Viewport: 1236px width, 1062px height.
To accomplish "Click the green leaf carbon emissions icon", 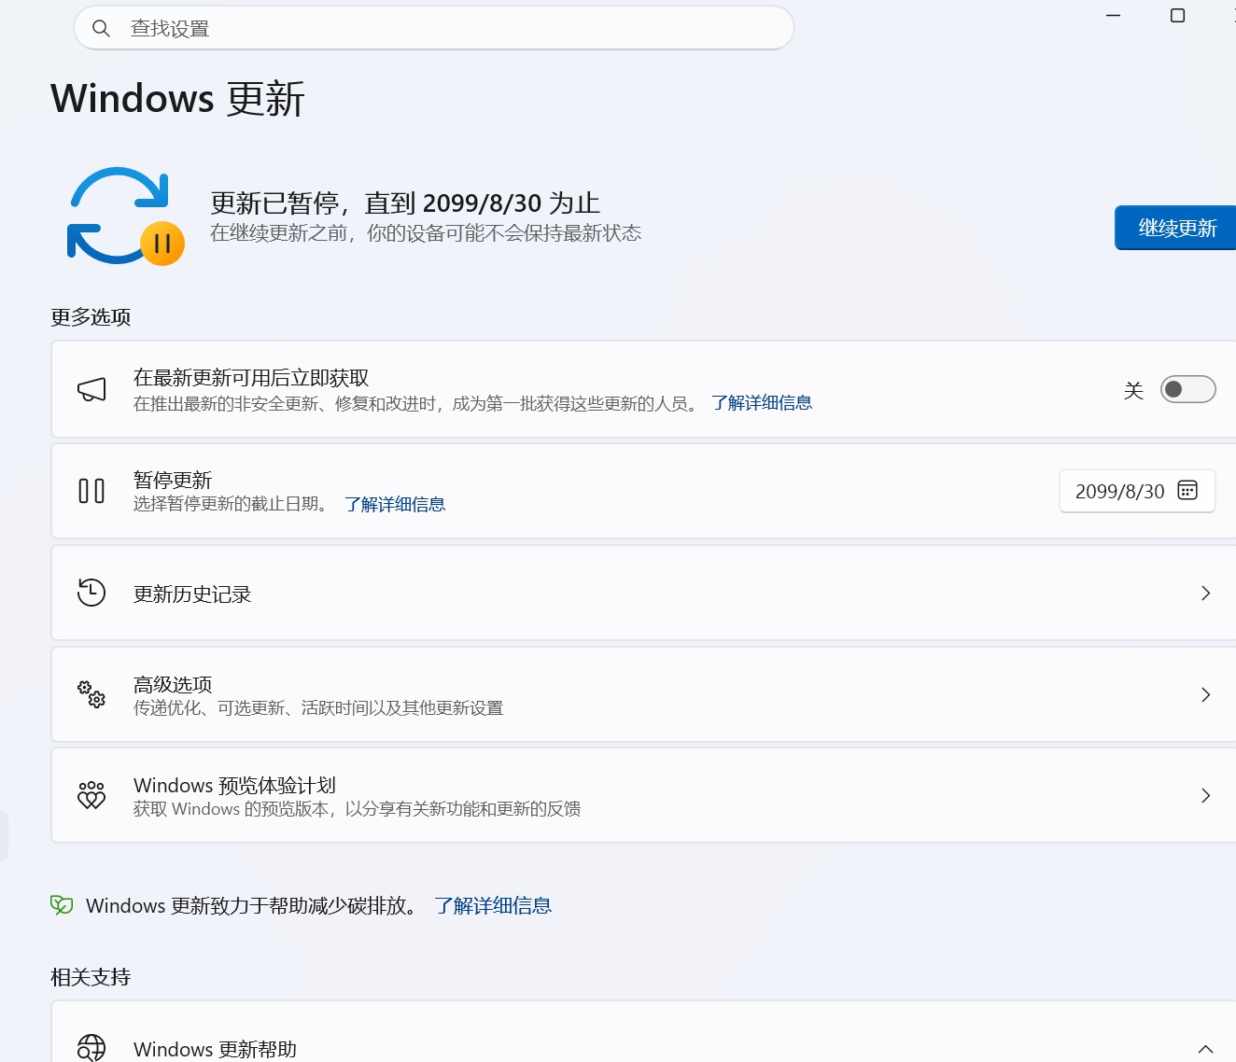I will (x=62, y=905).
